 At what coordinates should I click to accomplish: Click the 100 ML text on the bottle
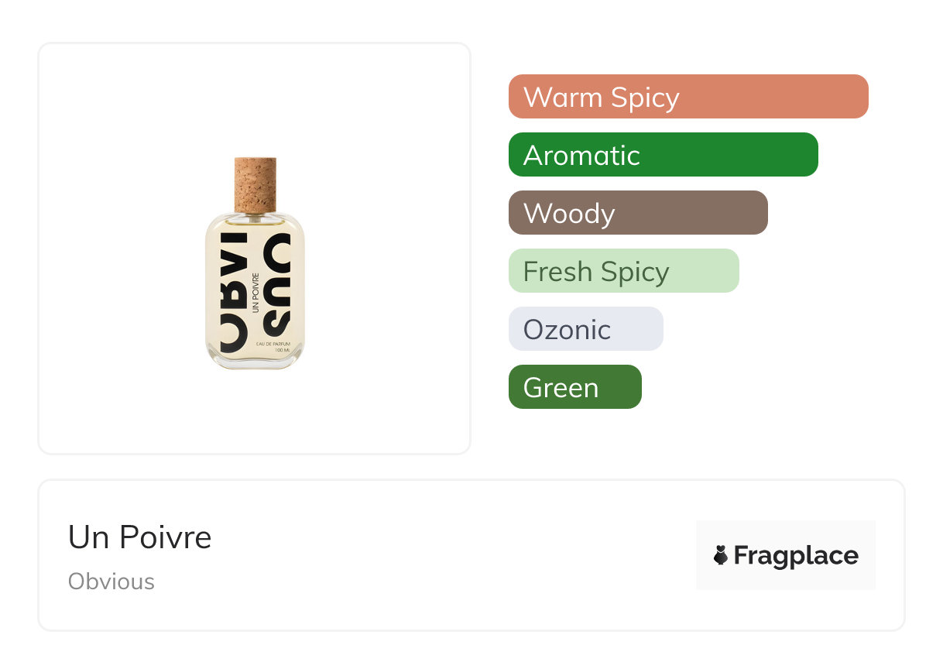coord(282,351)
